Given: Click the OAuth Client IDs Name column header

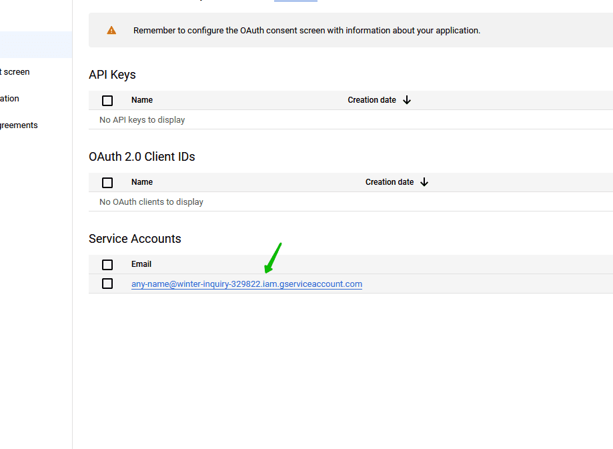Looking at the screenshot, I should coord(142,182).
